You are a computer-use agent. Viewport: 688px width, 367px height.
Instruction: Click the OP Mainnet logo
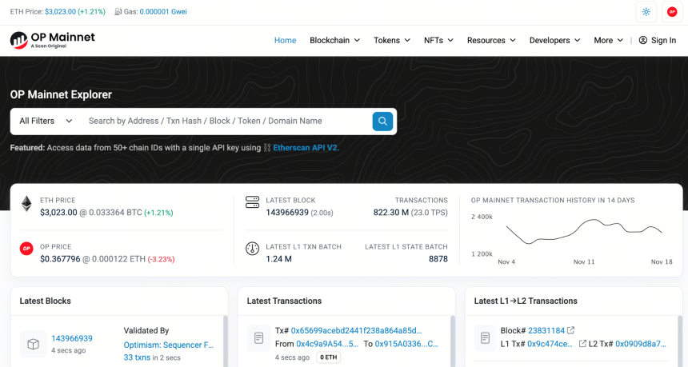click(52, 40)
